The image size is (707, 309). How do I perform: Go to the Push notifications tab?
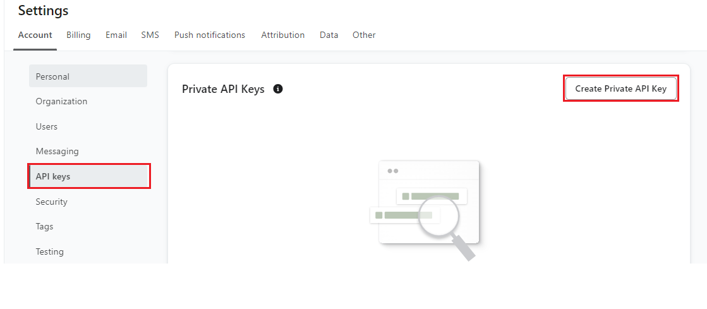(x=210, y=35)
